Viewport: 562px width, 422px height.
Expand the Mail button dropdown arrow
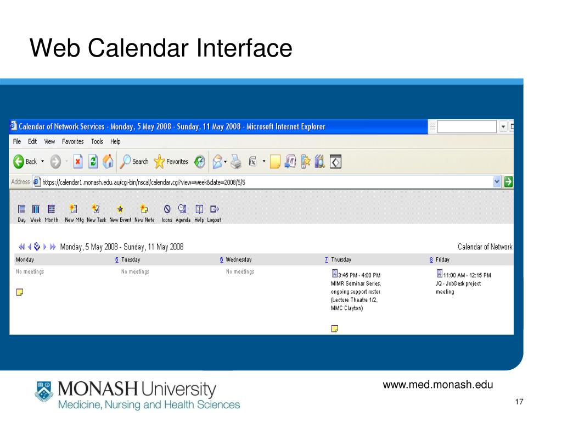[226, 162]
